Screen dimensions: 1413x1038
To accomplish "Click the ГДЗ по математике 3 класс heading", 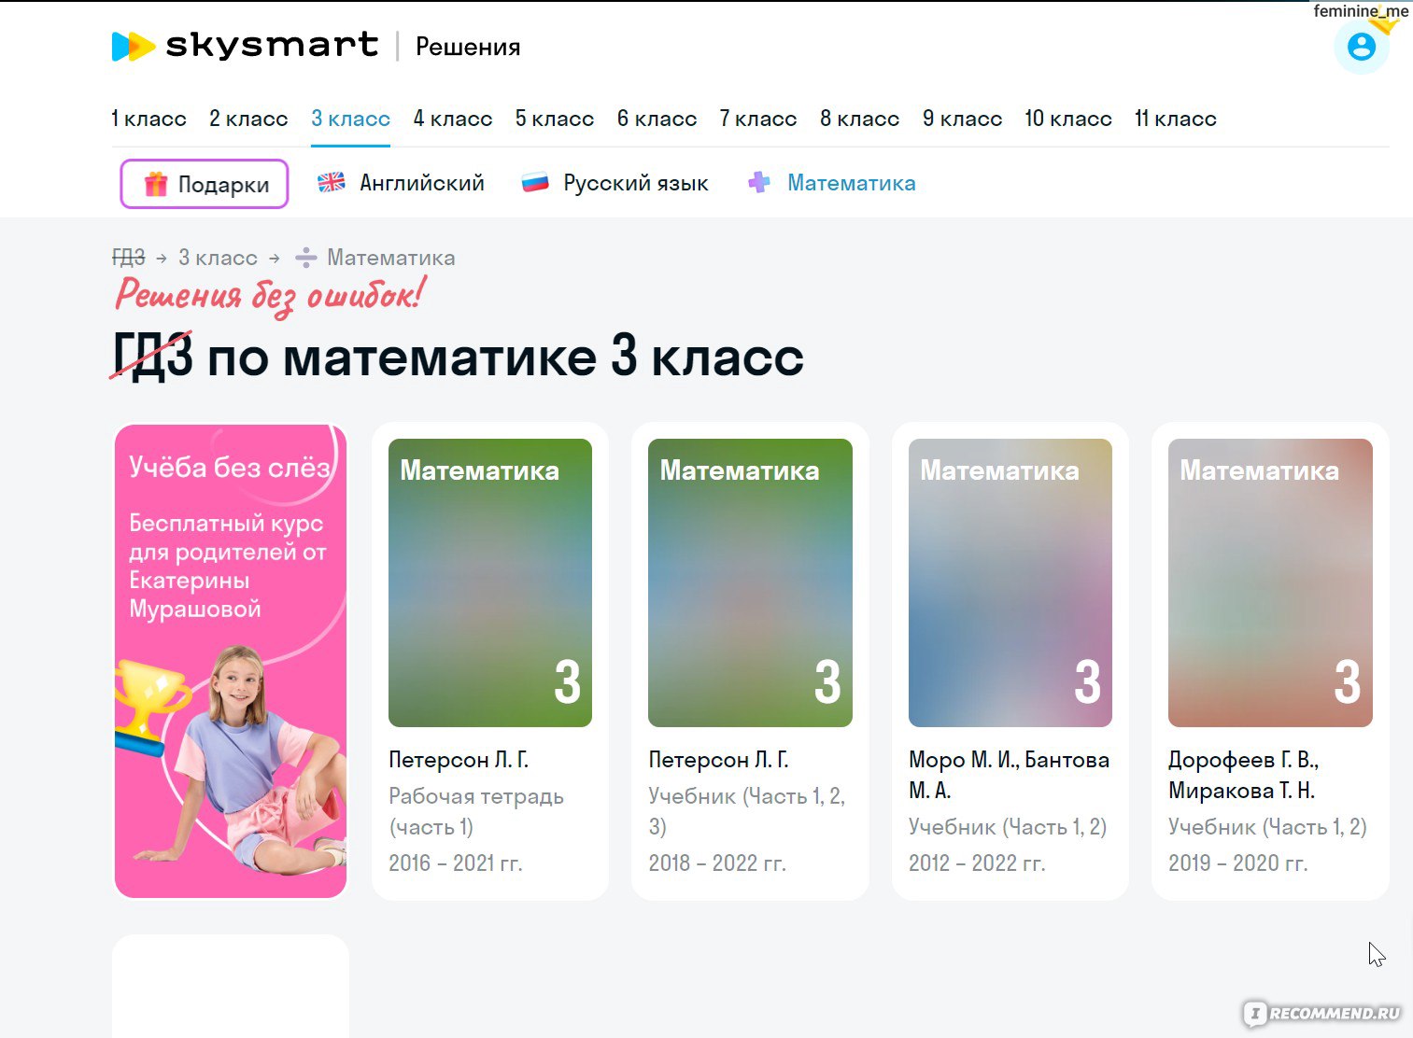I will [x=458, y=357].
